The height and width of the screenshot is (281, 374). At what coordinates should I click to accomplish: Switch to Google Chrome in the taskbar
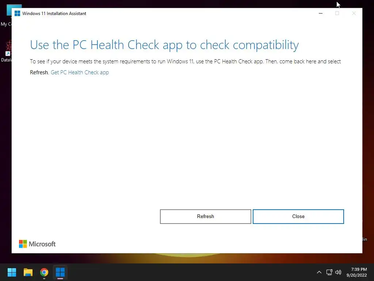tap(44, 272)
